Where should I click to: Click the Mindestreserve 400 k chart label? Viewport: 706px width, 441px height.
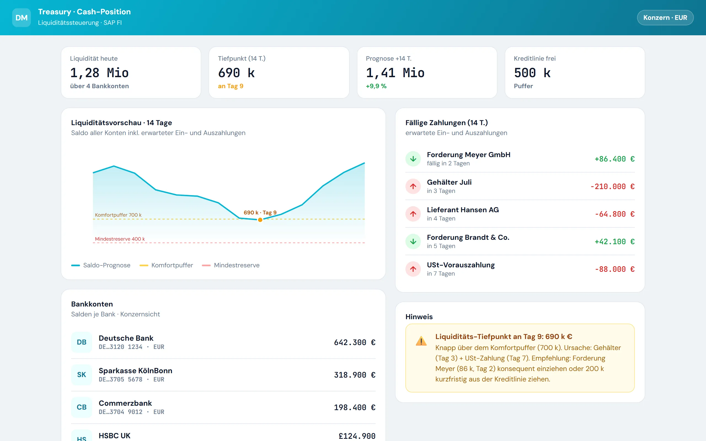tap(120, 239)
